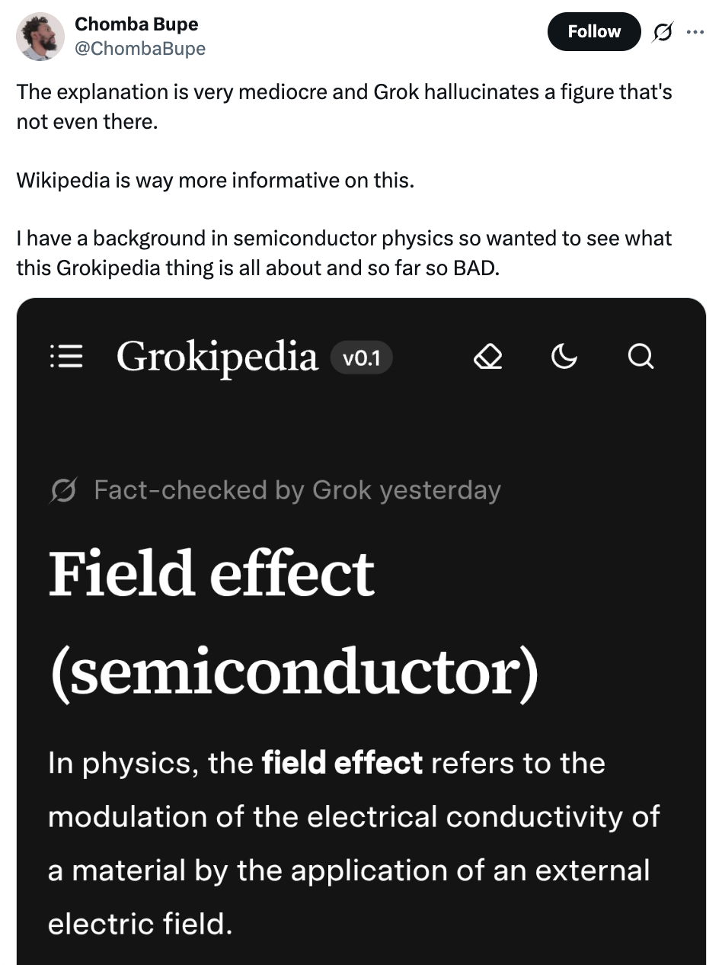The height and width of the screenshot is (965, 722).
Task: Click the bold "field effect" term
Action: (341, 762)
